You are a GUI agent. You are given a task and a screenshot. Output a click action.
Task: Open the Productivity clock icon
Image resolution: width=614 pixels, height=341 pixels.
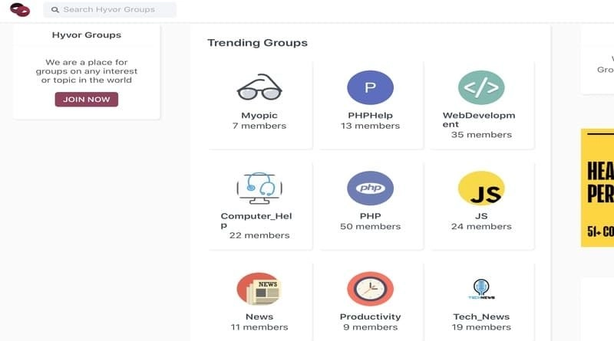click(370, 289)
